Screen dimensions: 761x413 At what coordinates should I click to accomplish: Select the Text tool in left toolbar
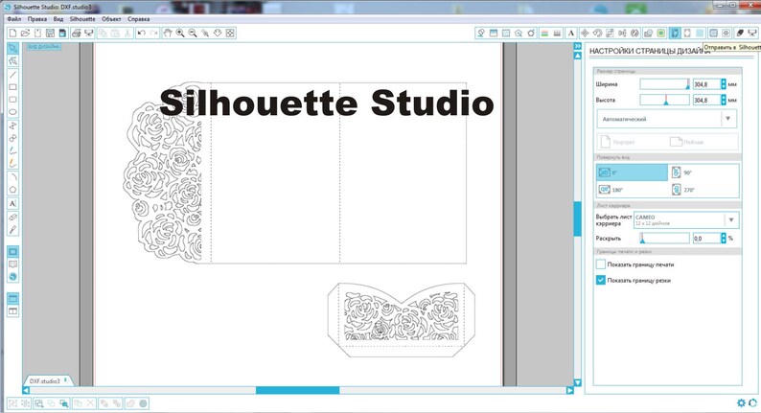pos(13,203)
